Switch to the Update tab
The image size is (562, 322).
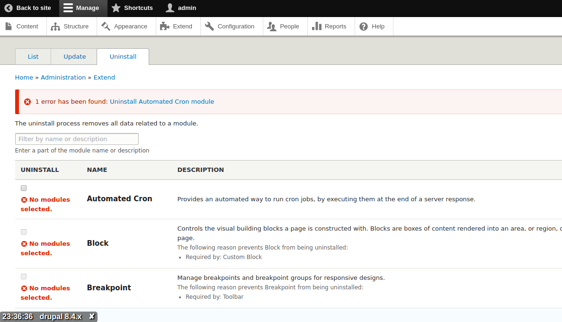[74, 56]
